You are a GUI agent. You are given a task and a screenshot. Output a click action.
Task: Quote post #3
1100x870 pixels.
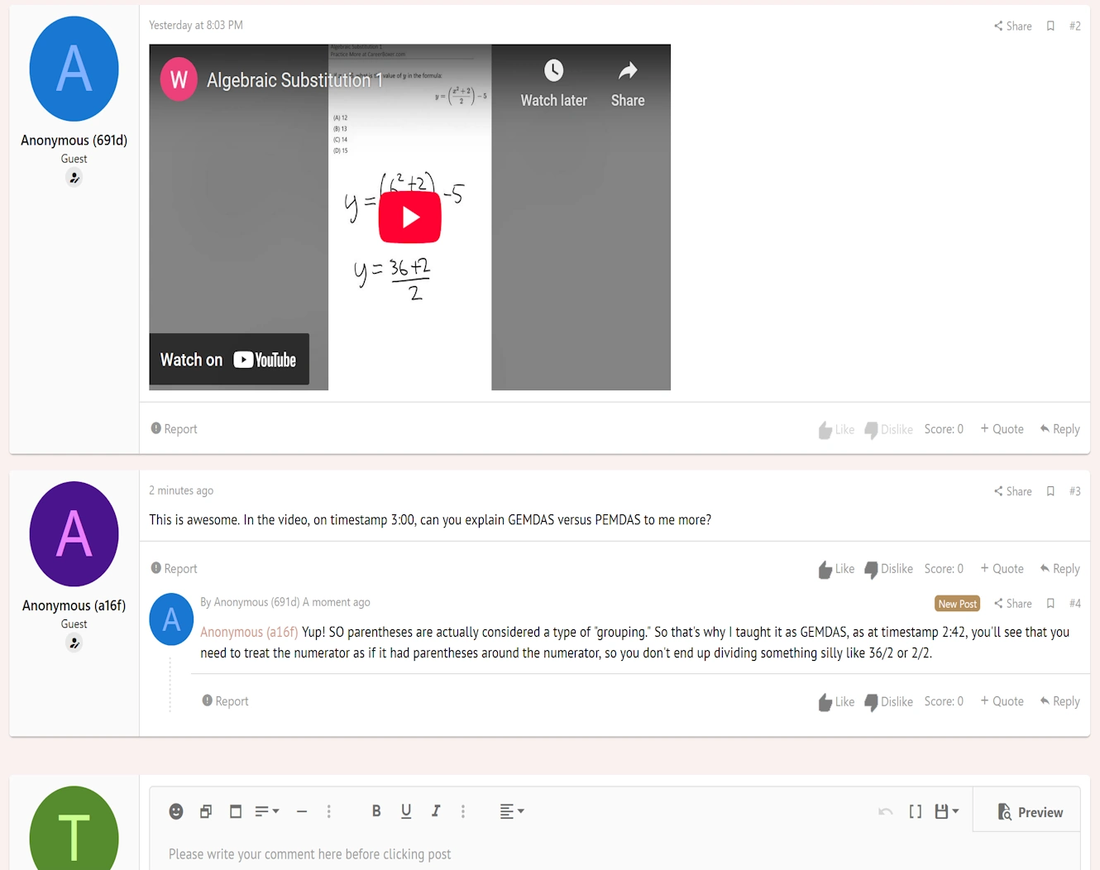[x=1002, y=569]
